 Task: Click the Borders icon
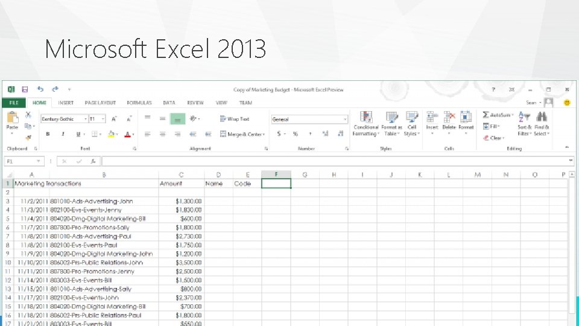[x=95, y=134]
